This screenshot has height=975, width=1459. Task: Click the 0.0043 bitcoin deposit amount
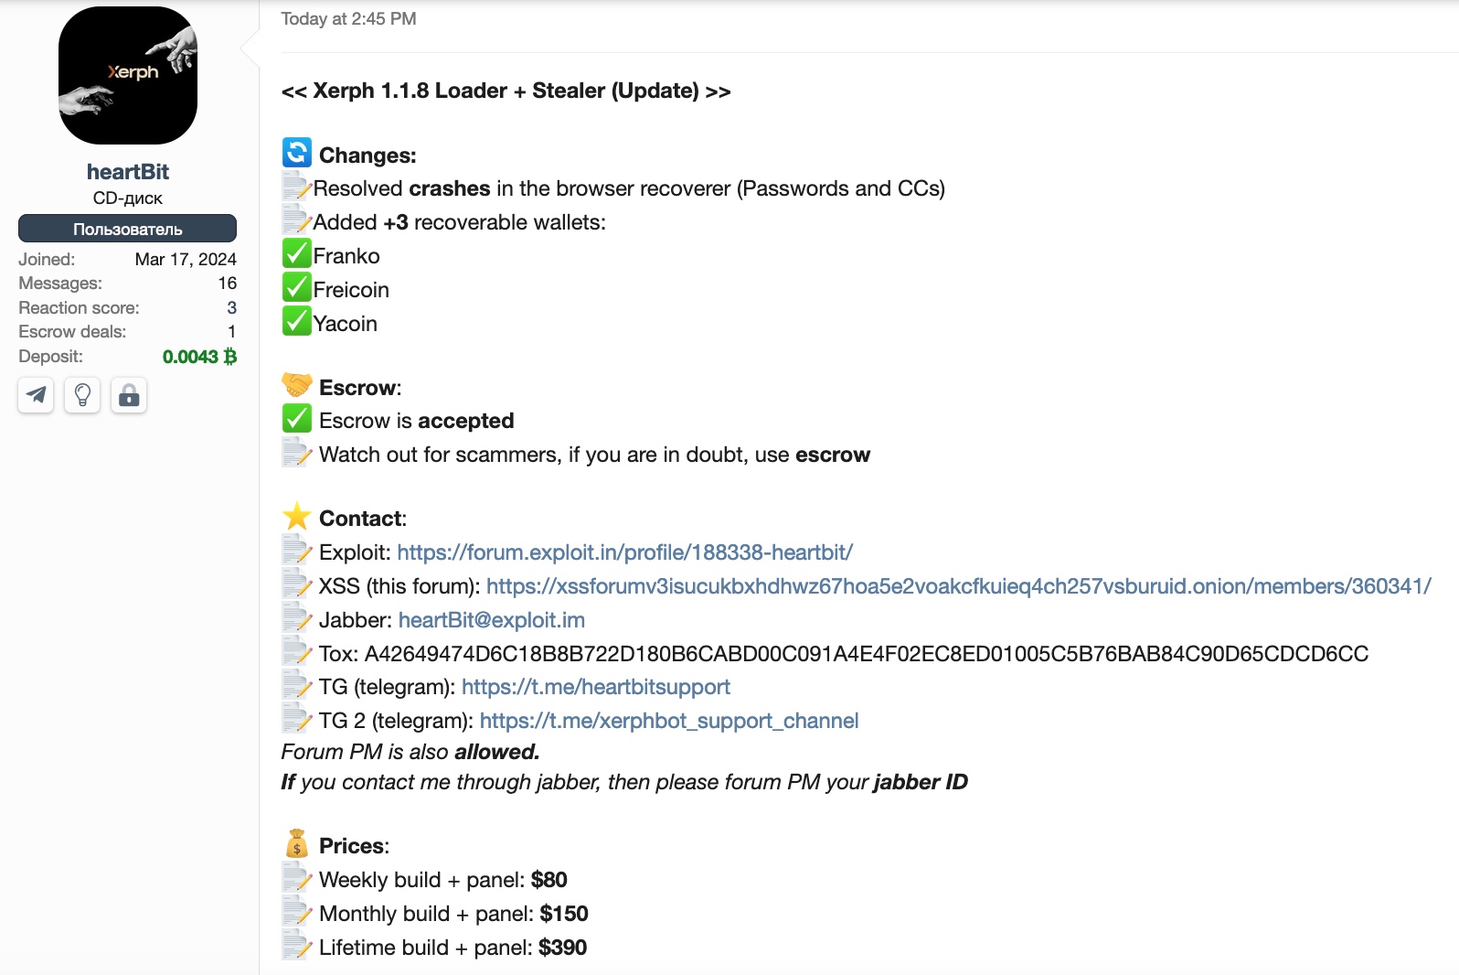199,357
